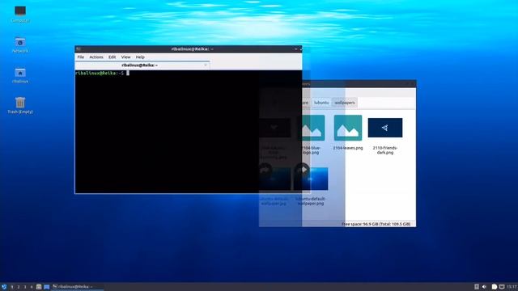
Task: Launch the file manager from panel quicklaunch
Action: (39, 287)
